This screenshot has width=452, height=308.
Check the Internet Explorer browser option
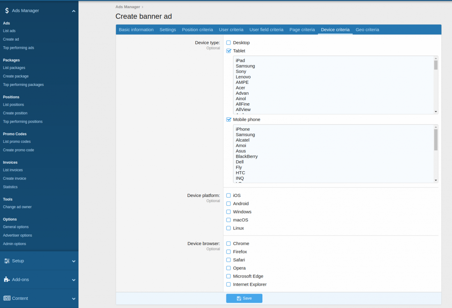(228, 284)
